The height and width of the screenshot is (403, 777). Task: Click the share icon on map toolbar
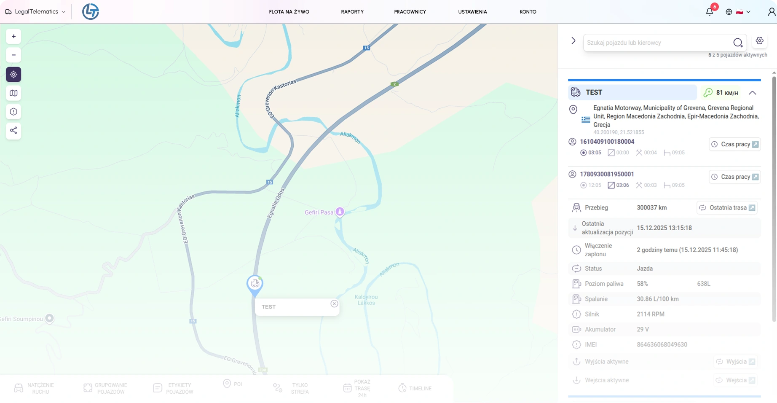(13, 130)
